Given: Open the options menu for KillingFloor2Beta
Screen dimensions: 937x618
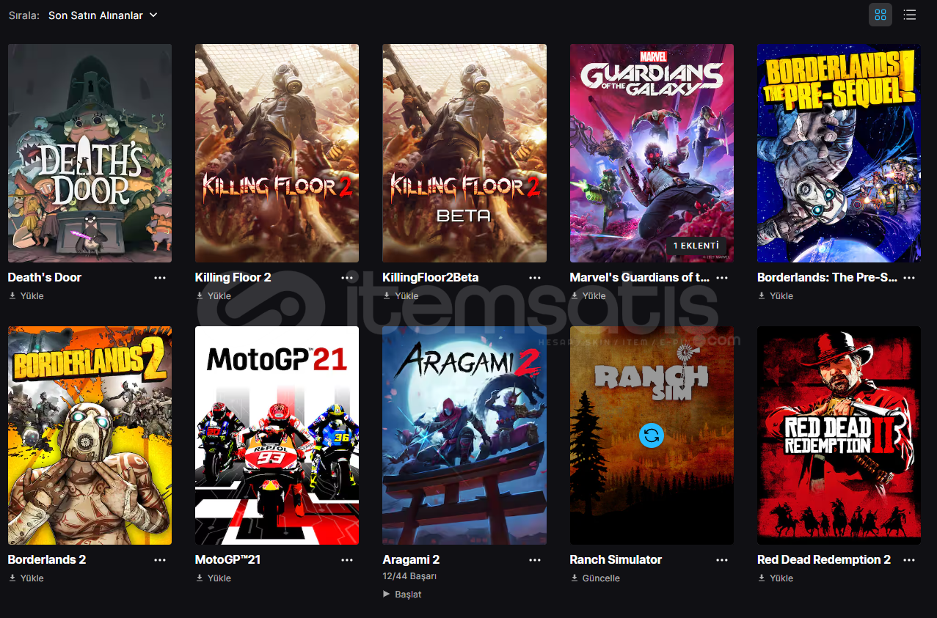Looking at the screenshot, I should click(535, 278).
